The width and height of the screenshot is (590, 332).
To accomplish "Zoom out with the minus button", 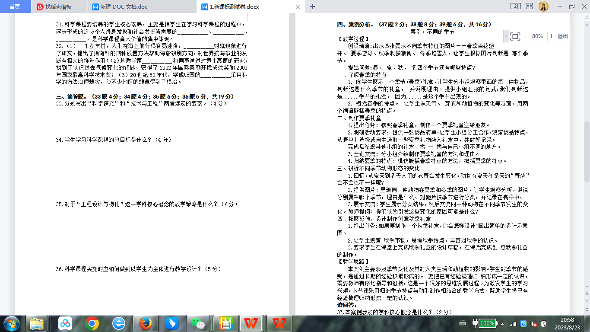I will pyautogui.click(x=524, y=36).
